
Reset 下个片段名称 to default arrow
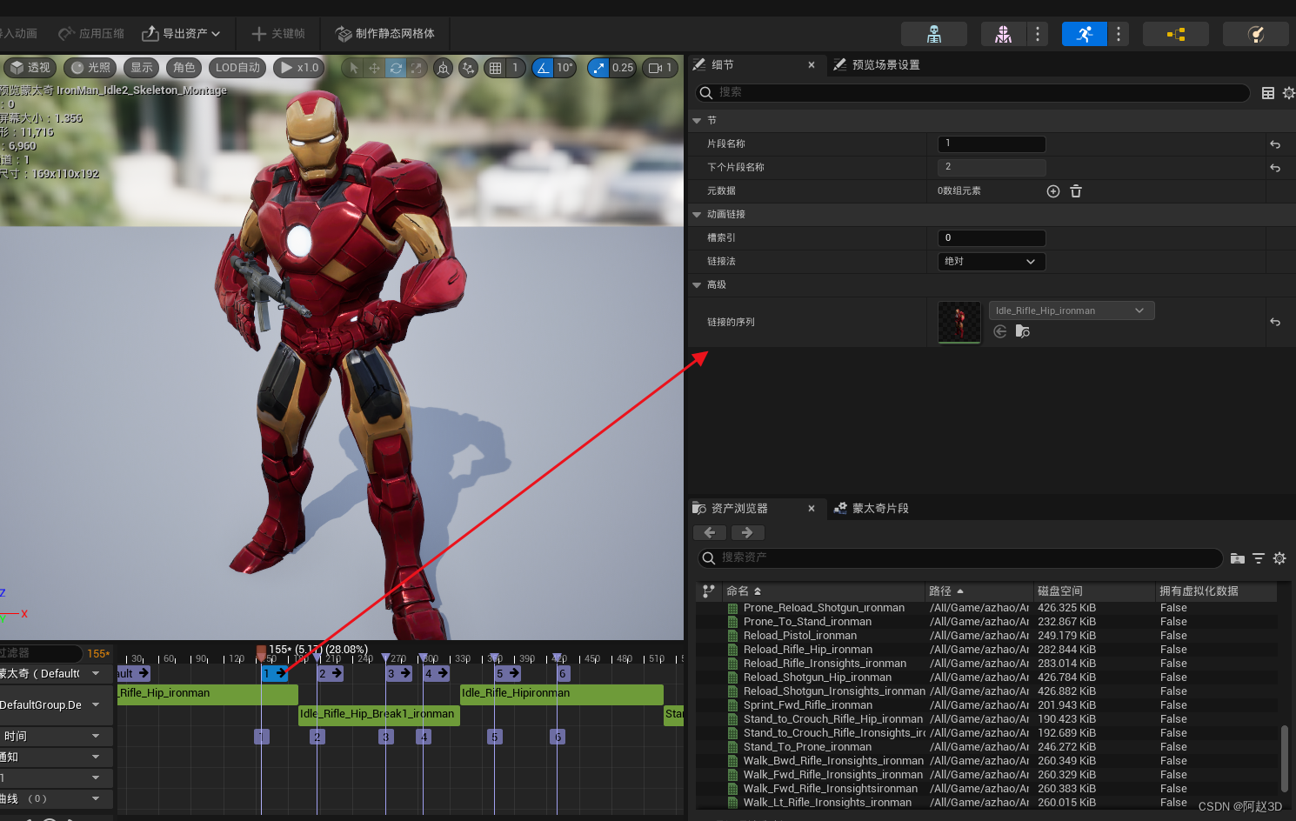[1275, 168]
